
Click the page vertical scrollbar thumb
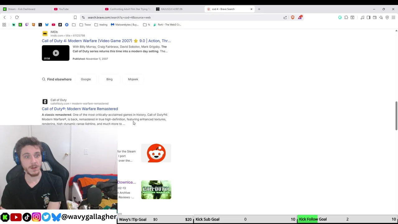pyautogui.click(x=396, y=116)
